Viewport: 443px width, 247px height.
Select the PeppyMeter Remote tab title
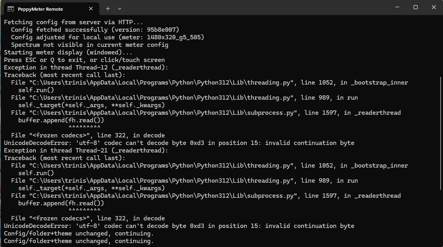[x=41, y=9]
